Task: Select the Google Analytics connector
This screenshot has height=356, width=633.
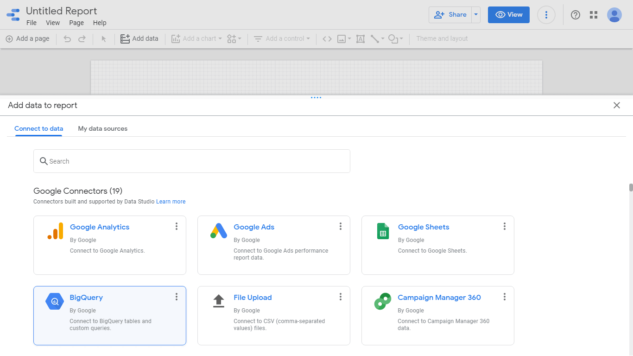Action: coord(110,245)
